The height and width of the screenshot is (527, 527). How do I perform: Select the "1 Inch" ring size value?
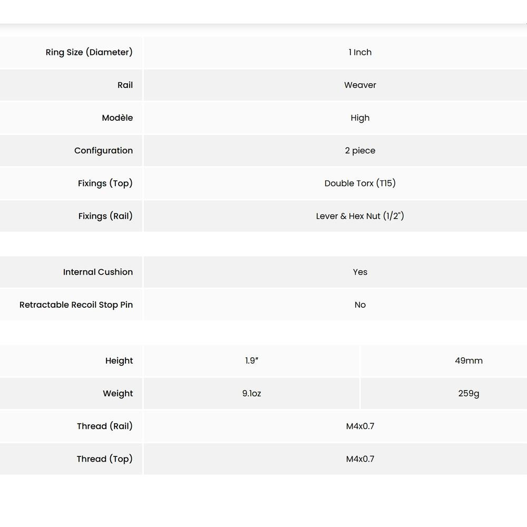(x=360, y=52)
